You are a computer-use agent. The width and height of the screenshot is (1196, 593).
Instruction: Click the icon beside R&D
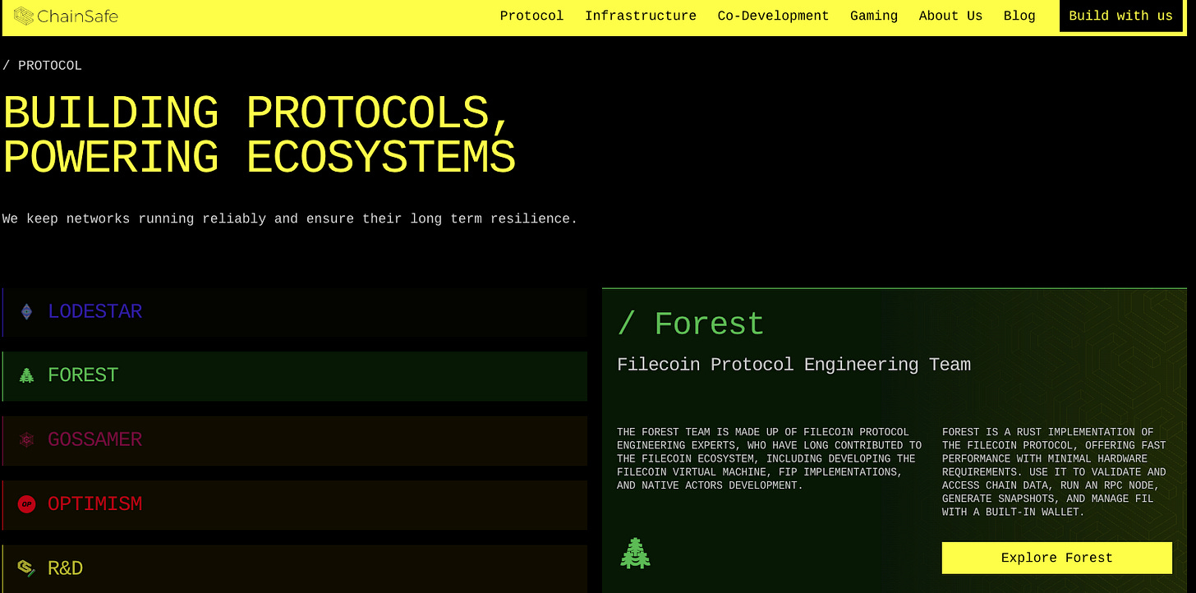(26, 568)
